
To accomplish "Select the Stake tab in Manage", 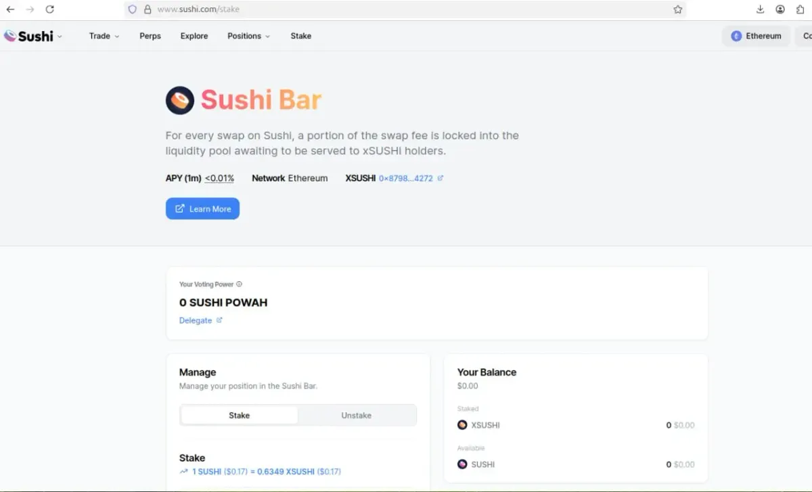I will (x=240, y=415).
